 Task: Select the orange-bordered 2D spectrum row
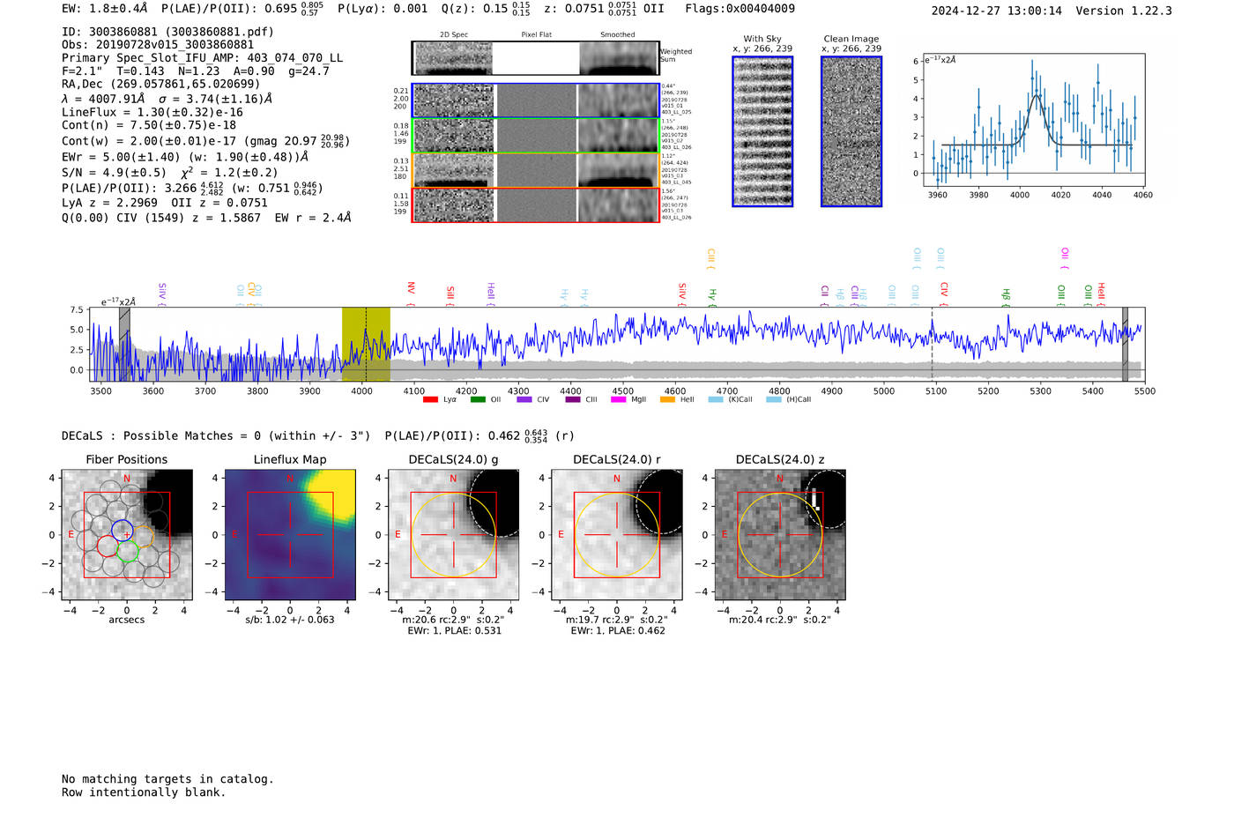point(535,170)
